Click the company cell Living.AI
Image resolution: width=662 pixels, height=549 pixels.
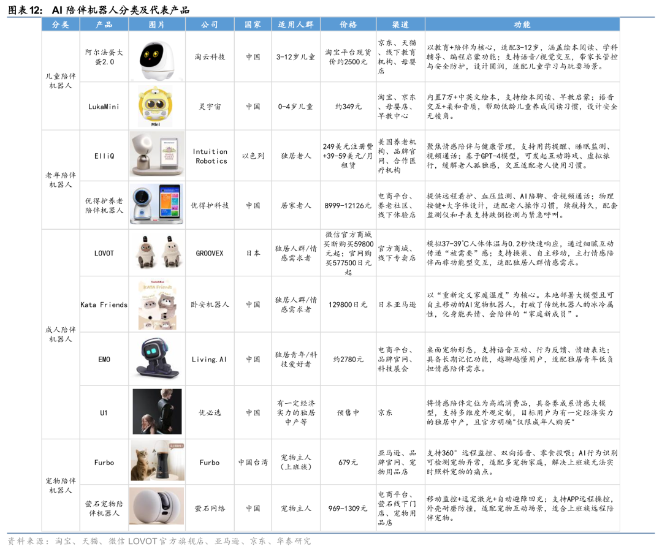click(210, 360)
